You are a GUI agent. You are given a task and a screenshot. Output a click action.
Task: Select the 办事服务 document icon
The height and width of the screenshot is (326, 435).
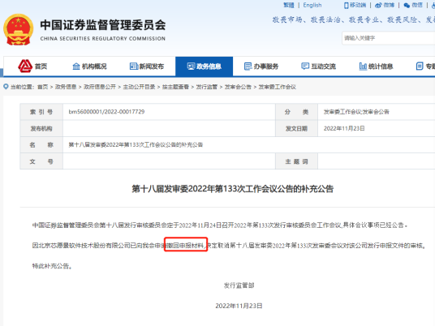tap(248, 66)
